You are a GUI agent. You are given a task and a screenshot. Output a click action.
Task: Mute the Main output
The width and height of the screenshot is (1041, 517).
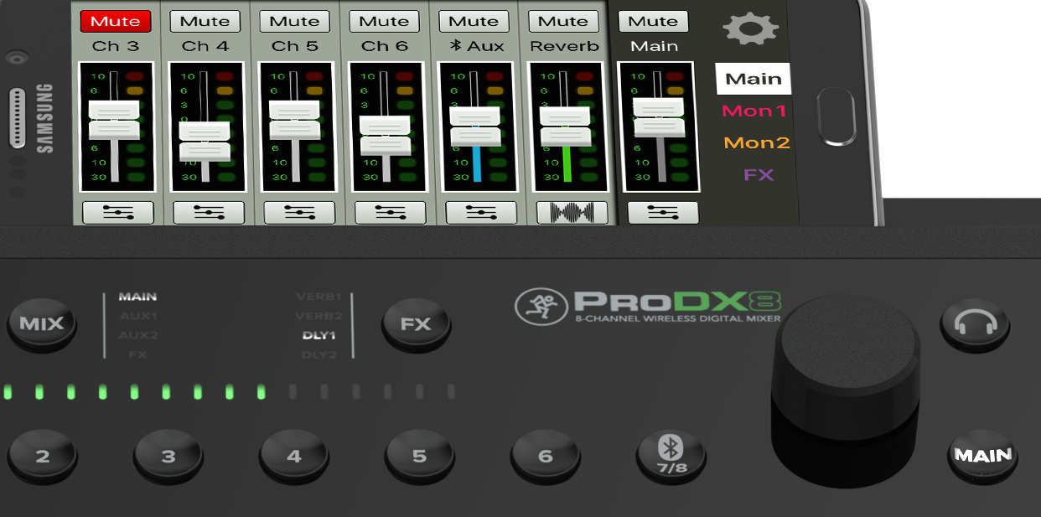653,21
